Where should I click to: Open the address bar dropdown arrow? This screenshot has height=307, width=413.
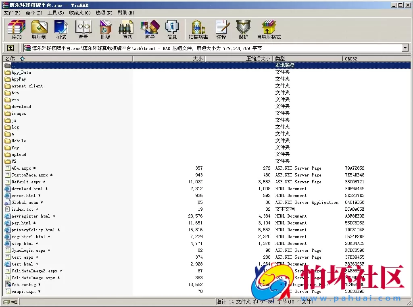406,48
